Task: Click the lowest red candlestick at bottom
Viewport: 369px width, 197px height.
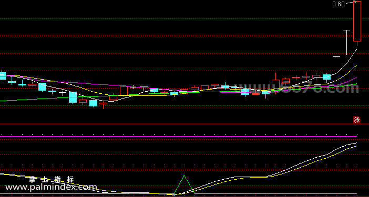Action: pos(103,105)
